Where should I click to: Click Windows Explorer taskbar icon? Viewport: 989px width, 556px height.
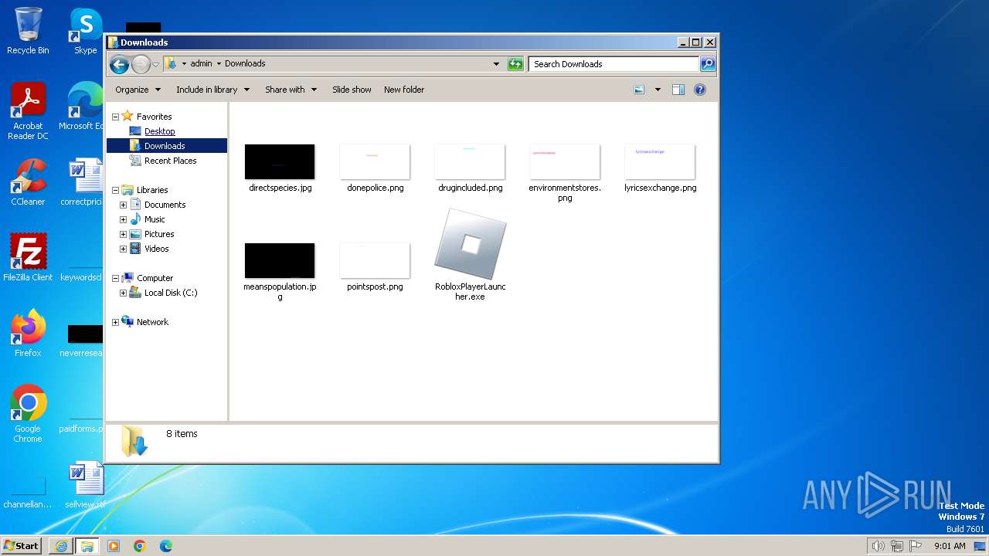click(x=87, y=546)
